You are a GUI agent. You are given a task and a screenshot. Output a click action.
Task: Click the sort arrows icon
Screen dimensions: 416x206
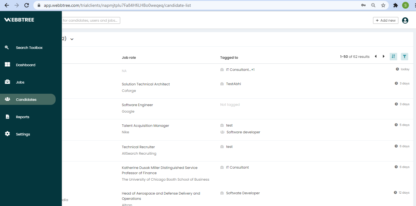click(x=393, y=56)
